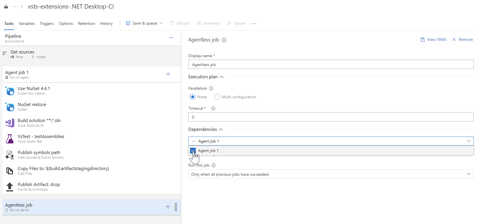This screenshot has width=478, height=224.
Task: Grab the Agentless job drag handle
Action: click(x=176, y=207)
